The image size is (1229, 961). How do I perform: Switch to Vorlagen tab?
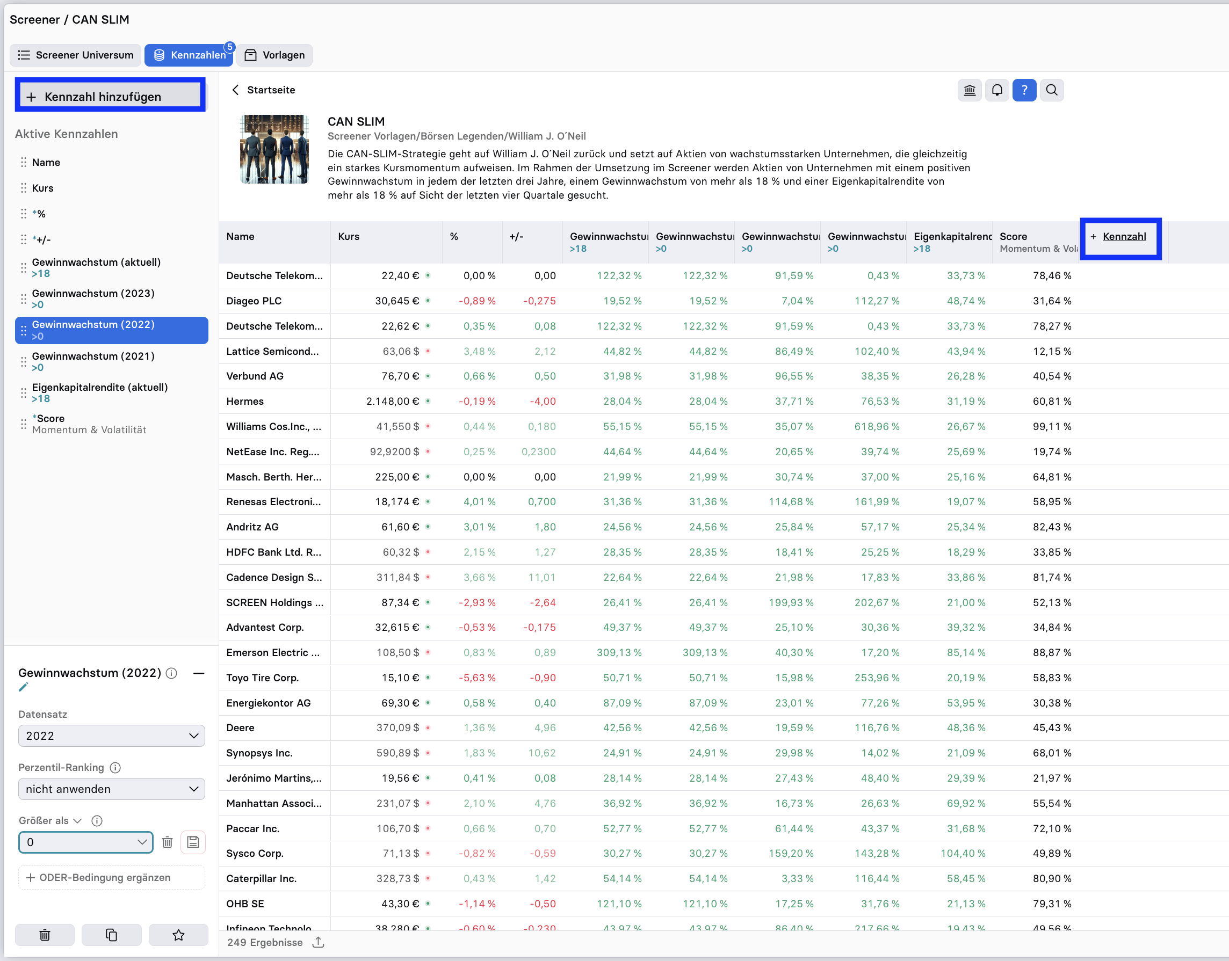[274, 55]
